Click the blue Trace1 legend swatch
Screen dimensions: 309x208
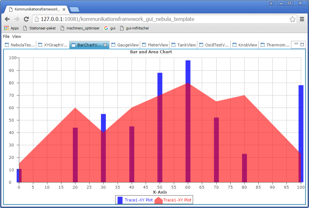(120, 200)
